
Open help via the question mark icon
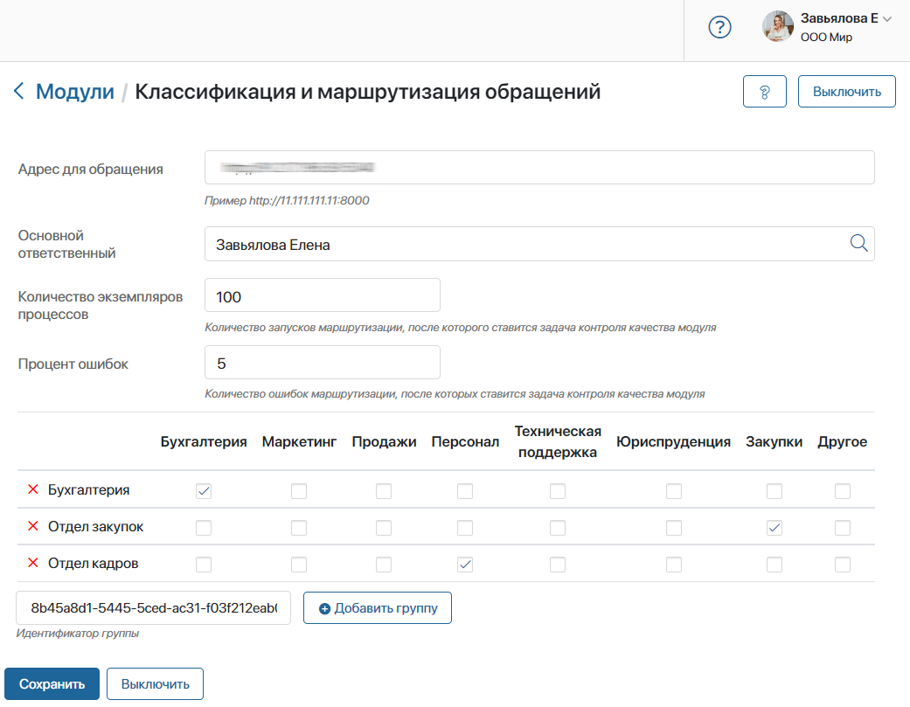(x=719, y=27)
